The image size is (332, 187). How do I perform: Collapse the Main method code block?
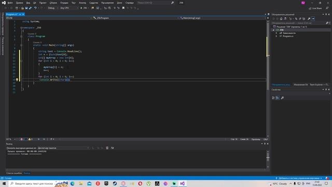pos(21,45)
